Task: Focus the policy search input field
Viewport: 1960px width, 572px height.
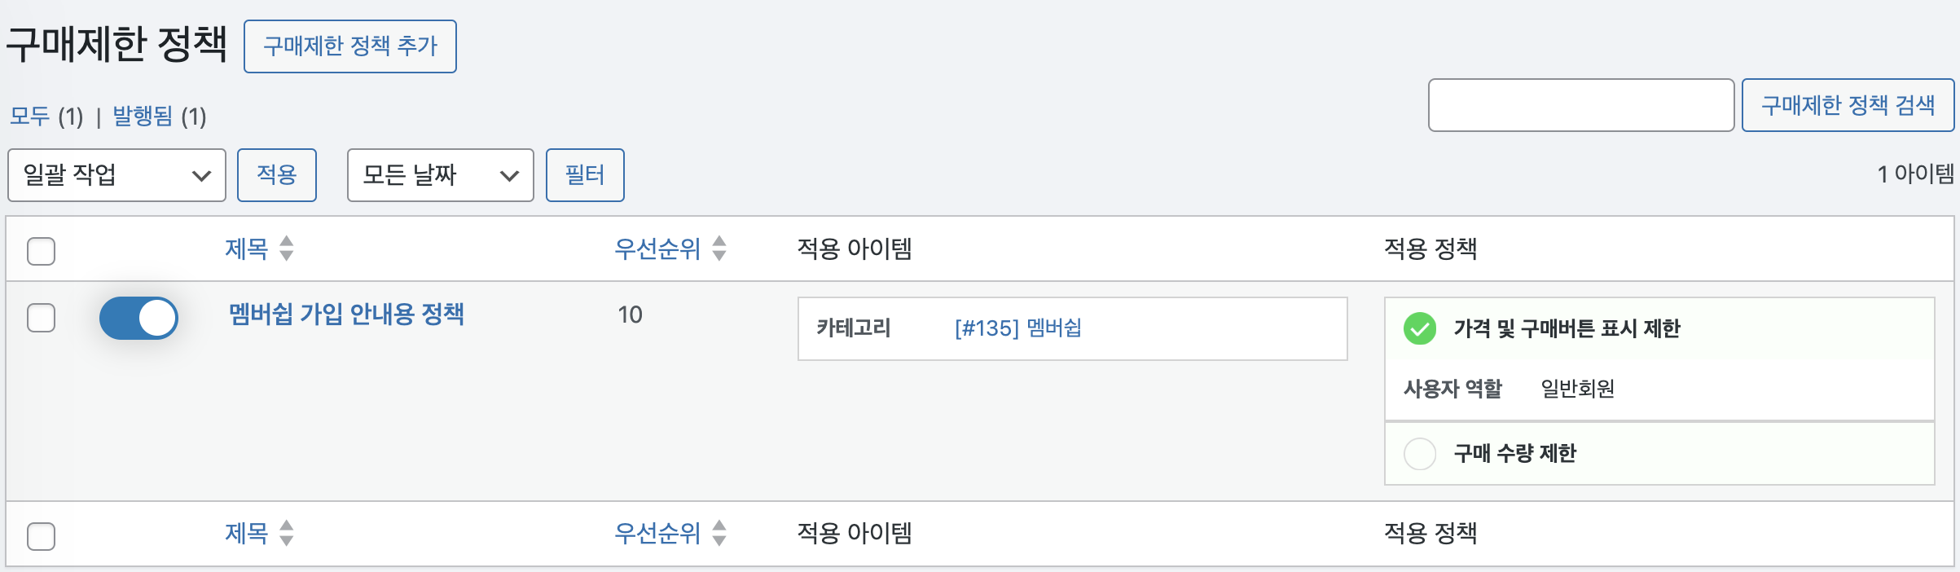Action: pos(1580,105)
